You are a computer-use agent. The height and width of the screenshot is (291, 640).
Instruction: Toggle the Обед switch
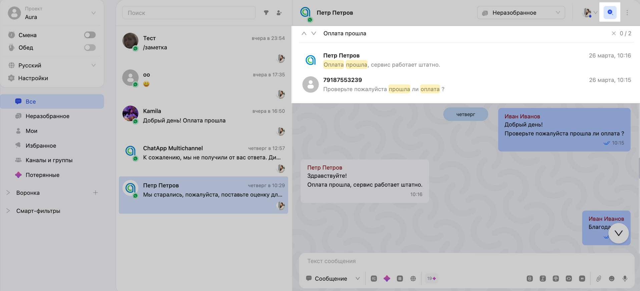90,48
